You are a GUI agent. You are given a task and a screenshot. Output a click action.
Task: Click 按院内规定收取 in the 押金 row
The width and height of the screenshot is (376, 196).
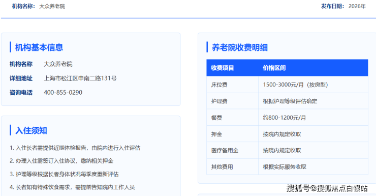coord(282,134)
